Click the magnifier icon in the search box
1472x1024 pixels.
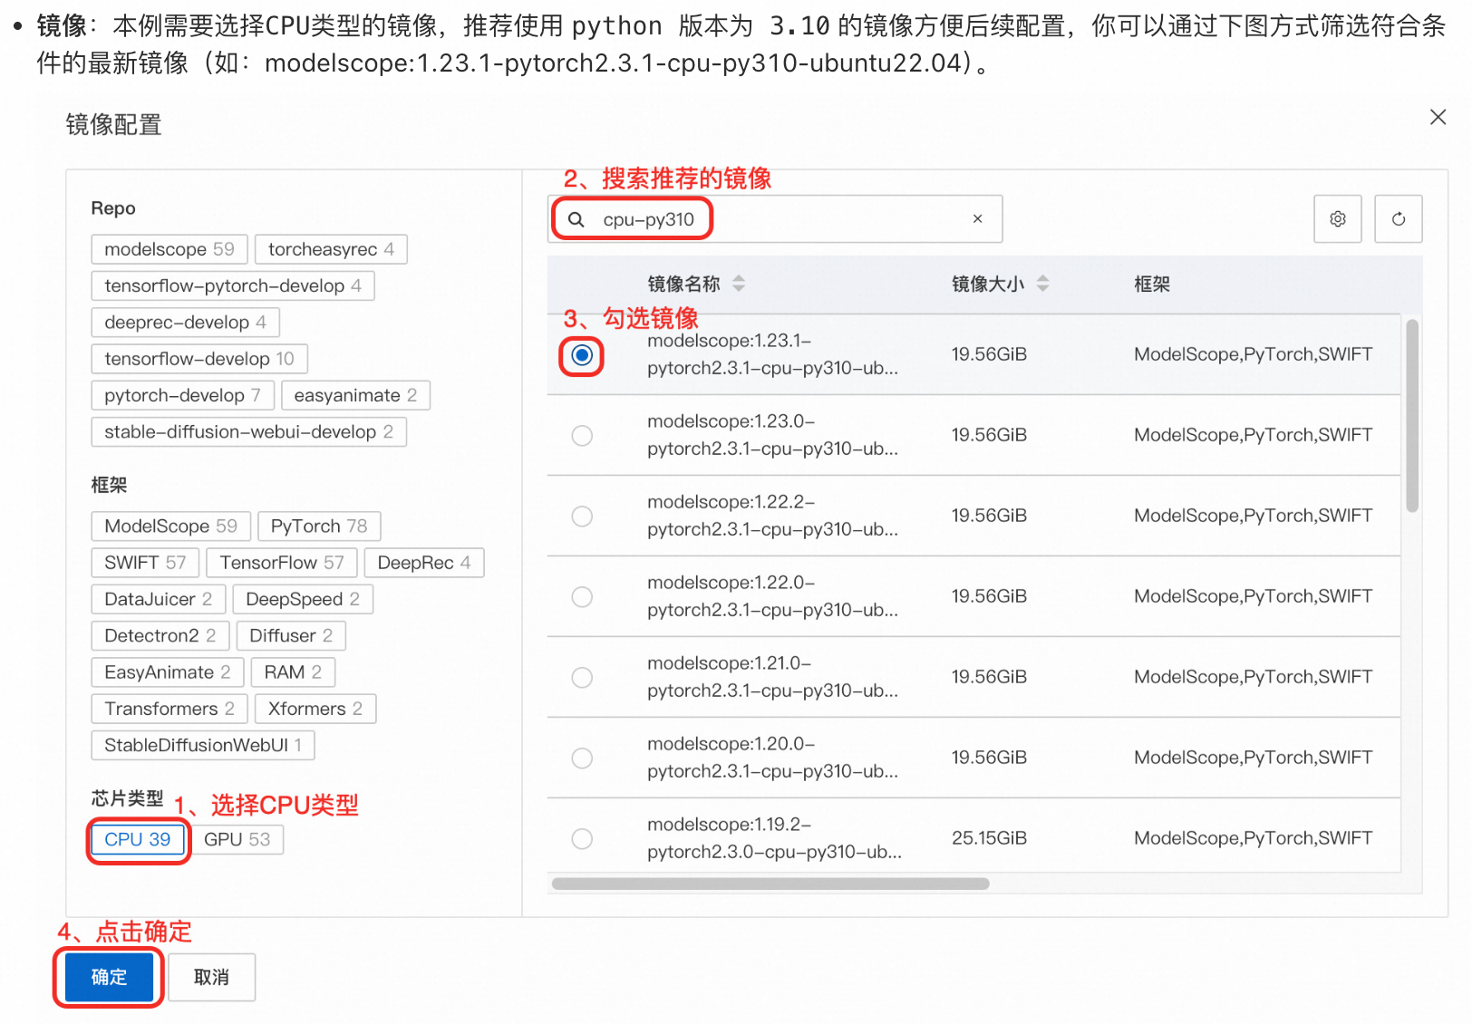[x=576, y=219]
